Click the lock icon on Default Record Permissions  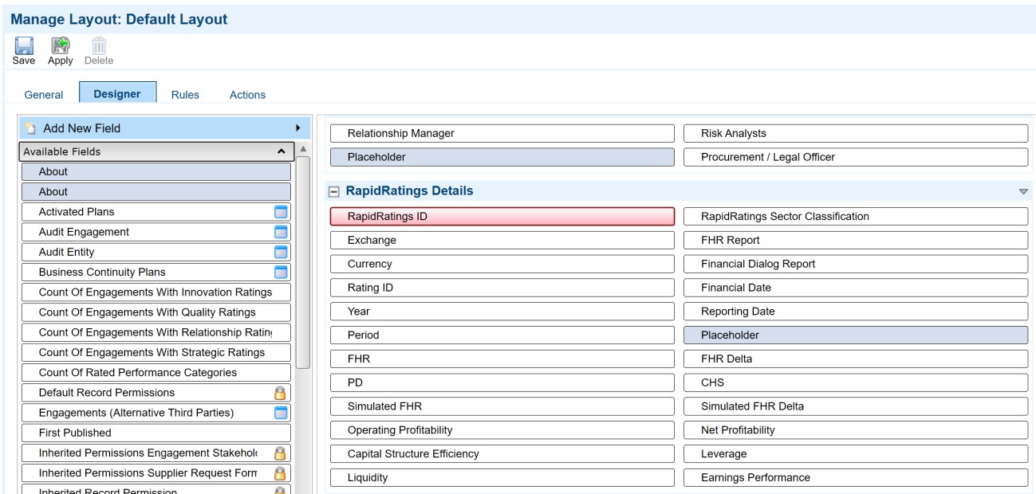point(281,393)
